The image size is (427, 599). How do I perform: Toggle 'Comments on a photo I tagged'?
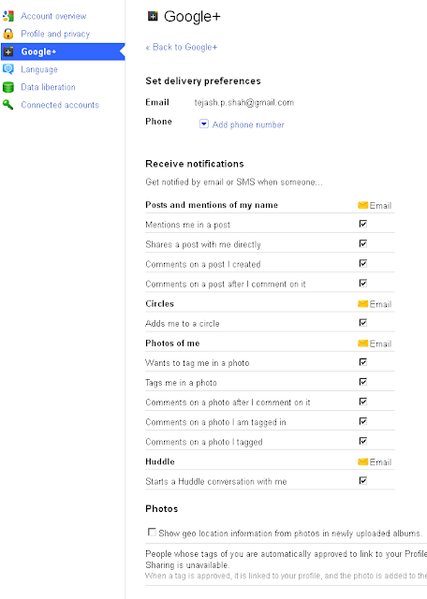[x=363, y=441]
